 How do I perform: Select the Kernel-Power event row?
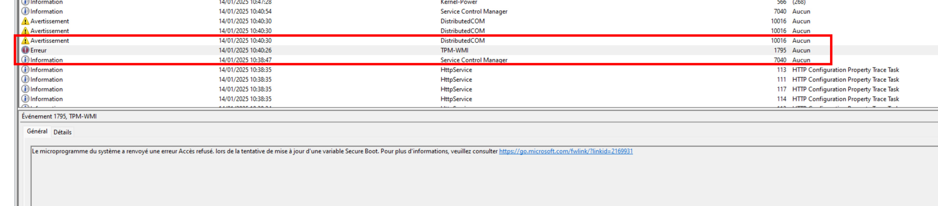458,2
